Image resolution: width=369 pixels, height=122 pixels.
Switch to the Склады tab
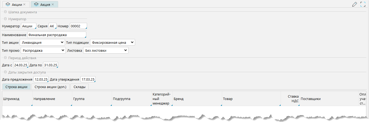click(x=79, y=87)
